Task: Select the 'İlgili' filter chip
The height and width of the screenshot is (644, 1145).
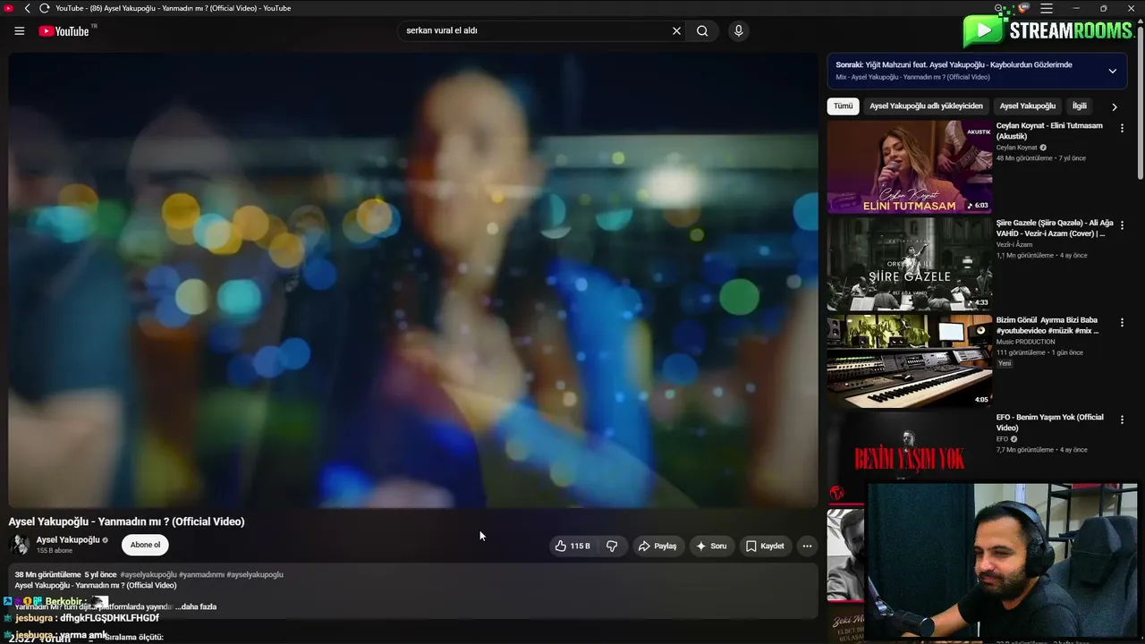Action: (x=1080, y=106)
